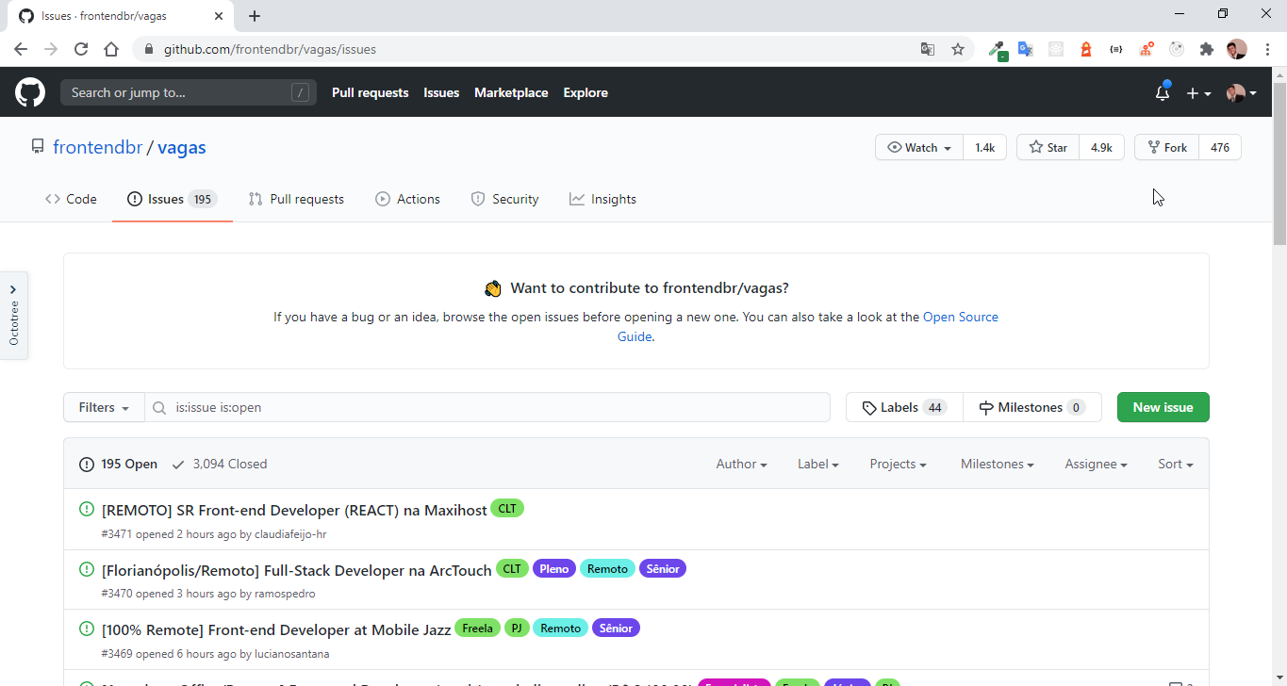Image resolution: width=1287 pixels, height=686 pixels.
Task: Expand the Assignee filter dropdown
Action: [1096, 464]
